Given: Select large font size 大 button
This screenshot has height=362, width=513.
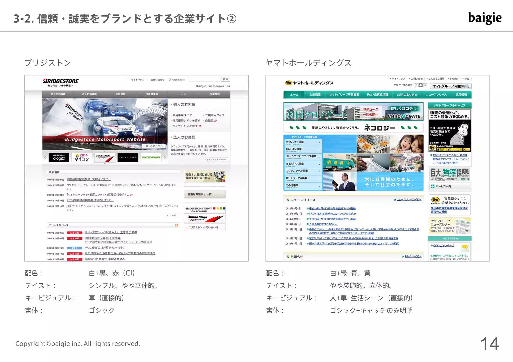Looking at the screenshot, I should tap(425, 85).
